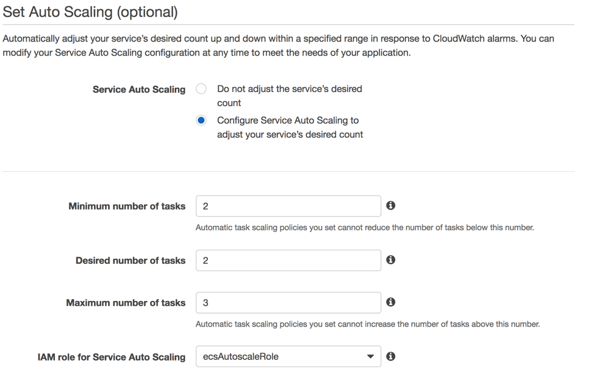Image resolution: width=594 pixels, height=374 pixels.
Task: Click the 'Set Auto Scaling (optional)' heading
Action: pos(90,12)
